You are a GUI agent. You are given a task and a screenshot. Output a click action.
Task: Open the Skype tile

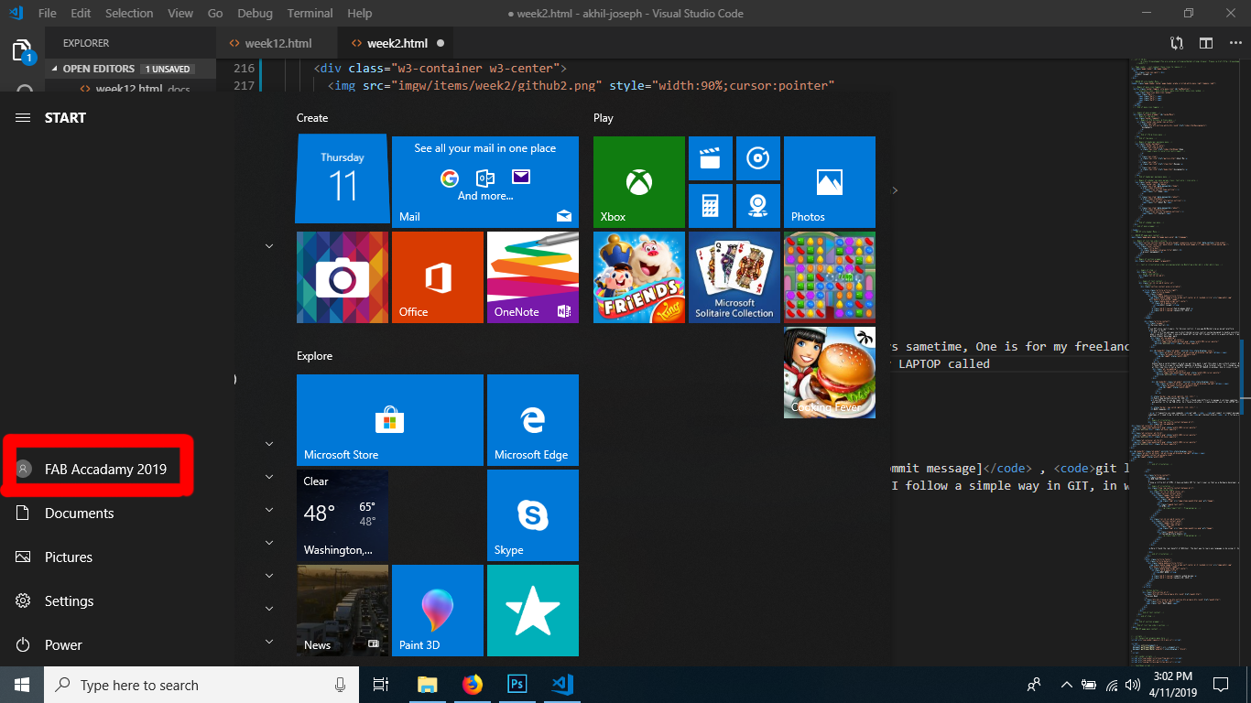[533, 515]
